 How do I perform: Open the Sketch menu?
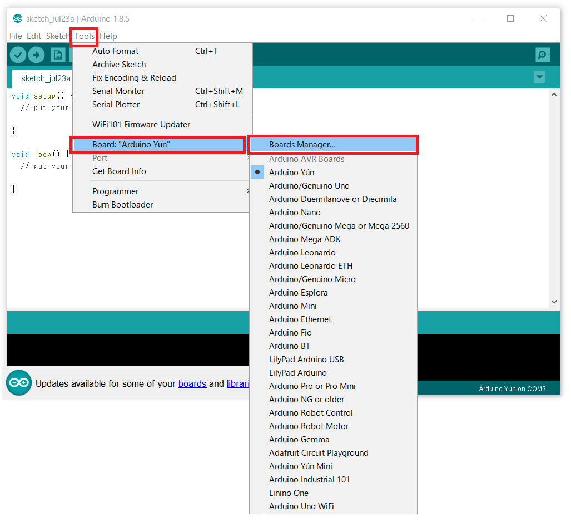[58, 36]
